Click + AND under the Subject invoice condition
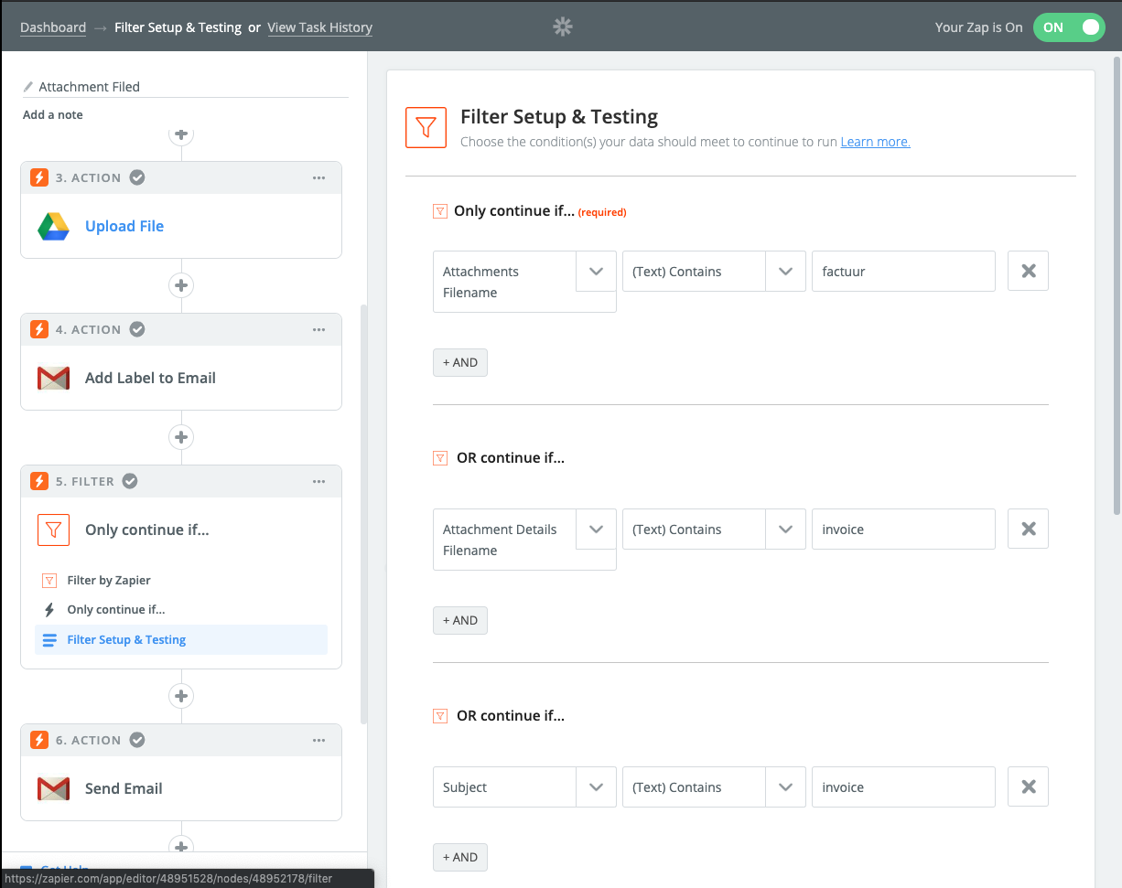The height and width of the screenshot is (888, 1122). tap(460, 857)
